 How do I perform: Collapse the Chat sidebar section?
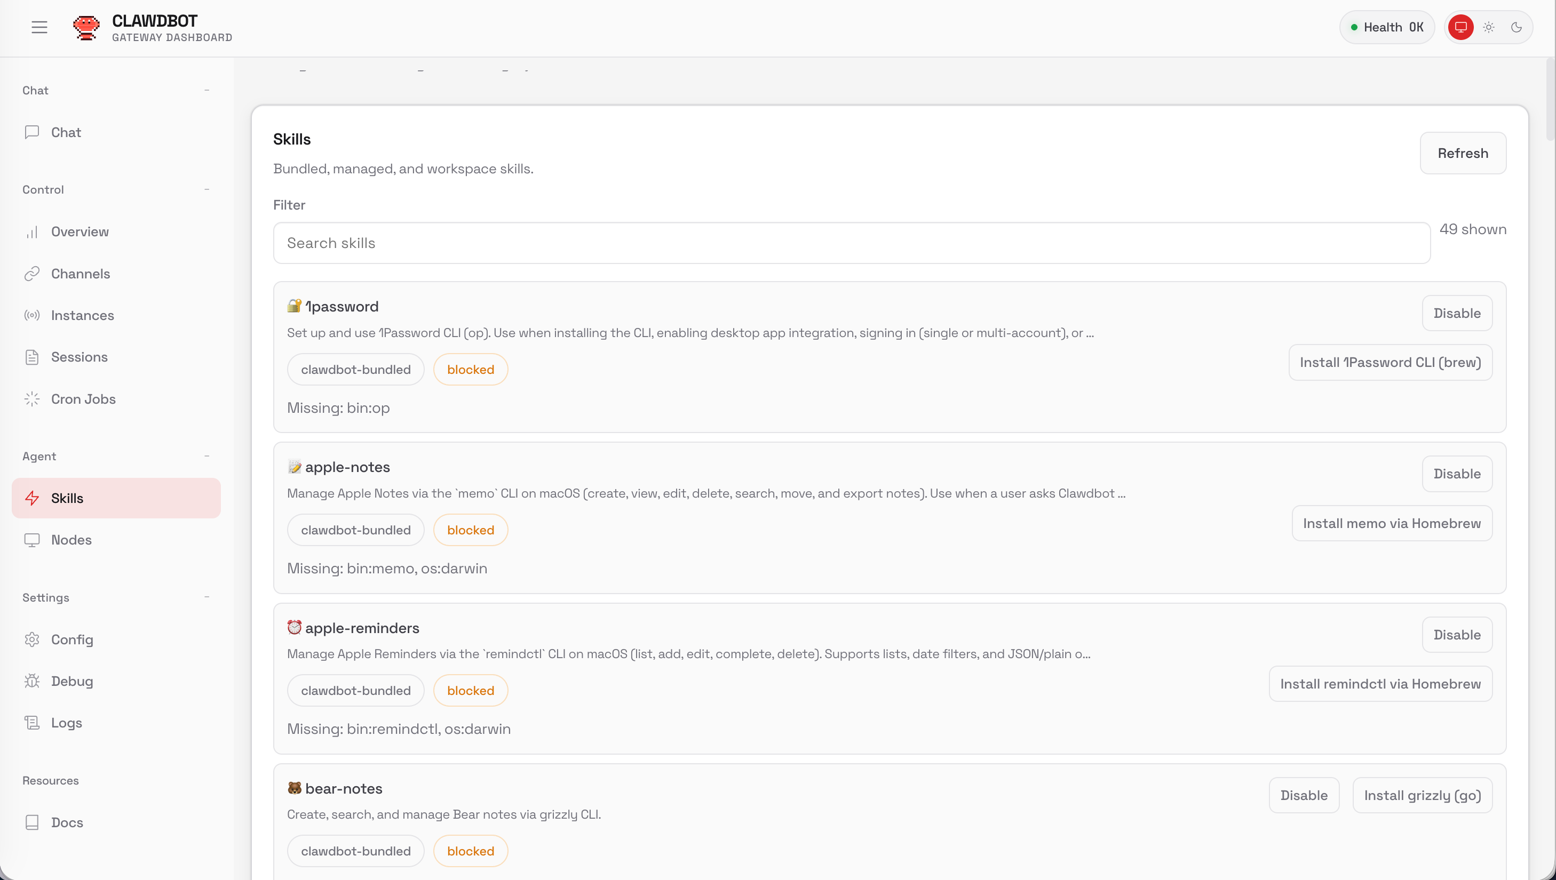(x=207, y=90)
